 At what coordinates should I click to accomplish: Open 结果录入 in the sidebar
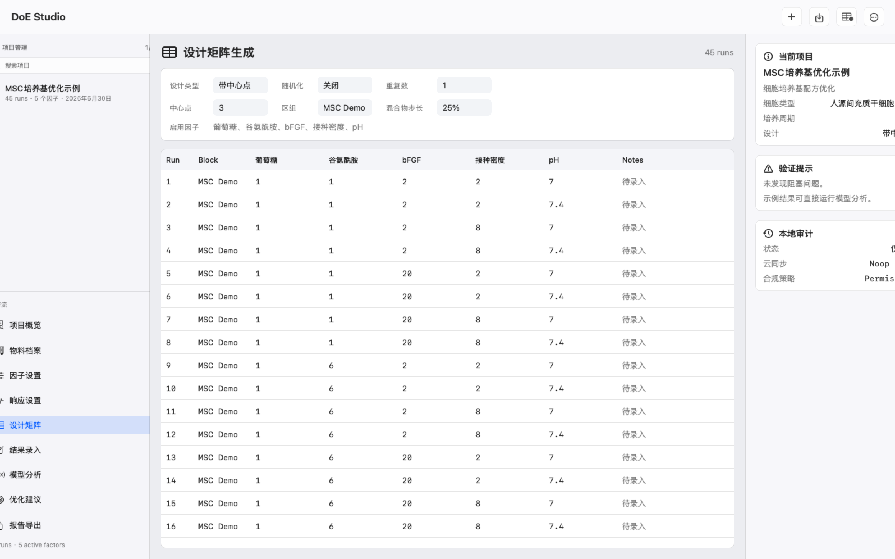75,450
